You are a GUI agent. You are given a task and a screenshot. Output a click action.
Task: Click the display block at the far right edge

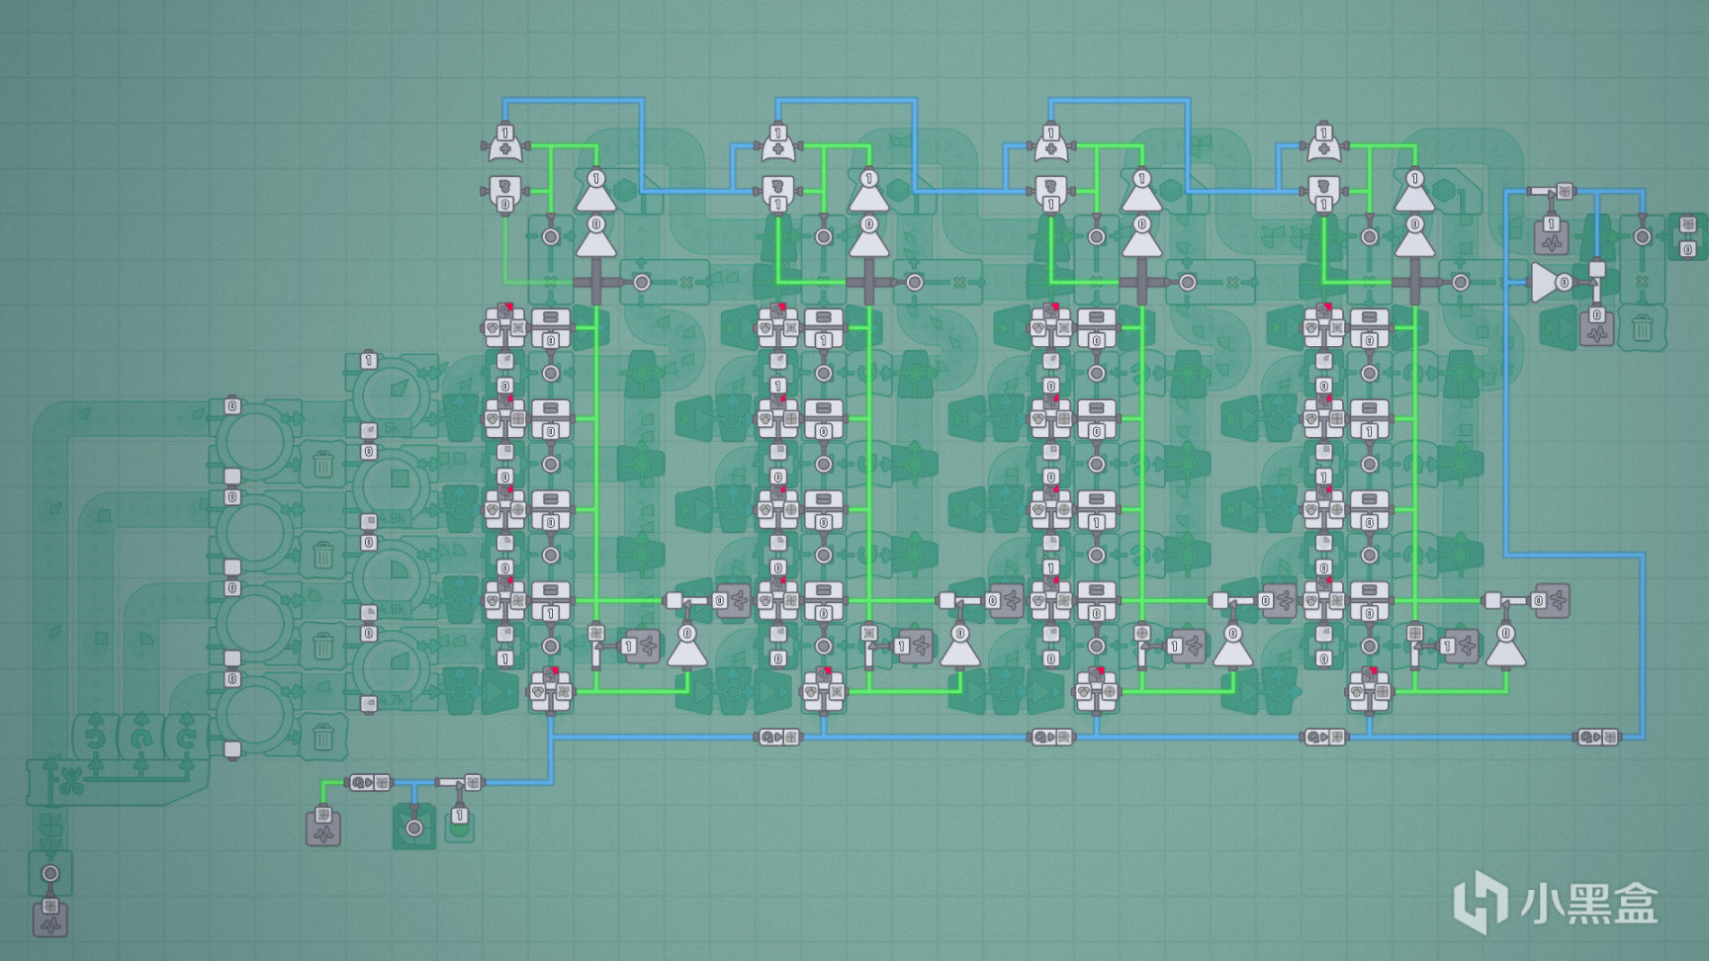tap(1687, 237)
